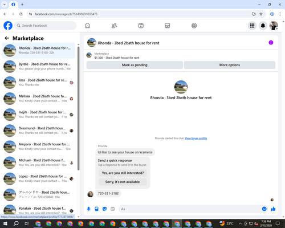Screen dimensions: 285x228
Task: Click the message input field Aa
Action: click(x=190, y=209)
